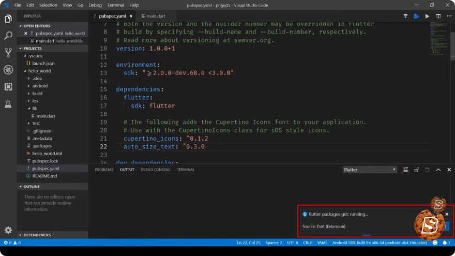Open the Flutter output channel dropdown
455x256 pixels.
tap(369, 170)
